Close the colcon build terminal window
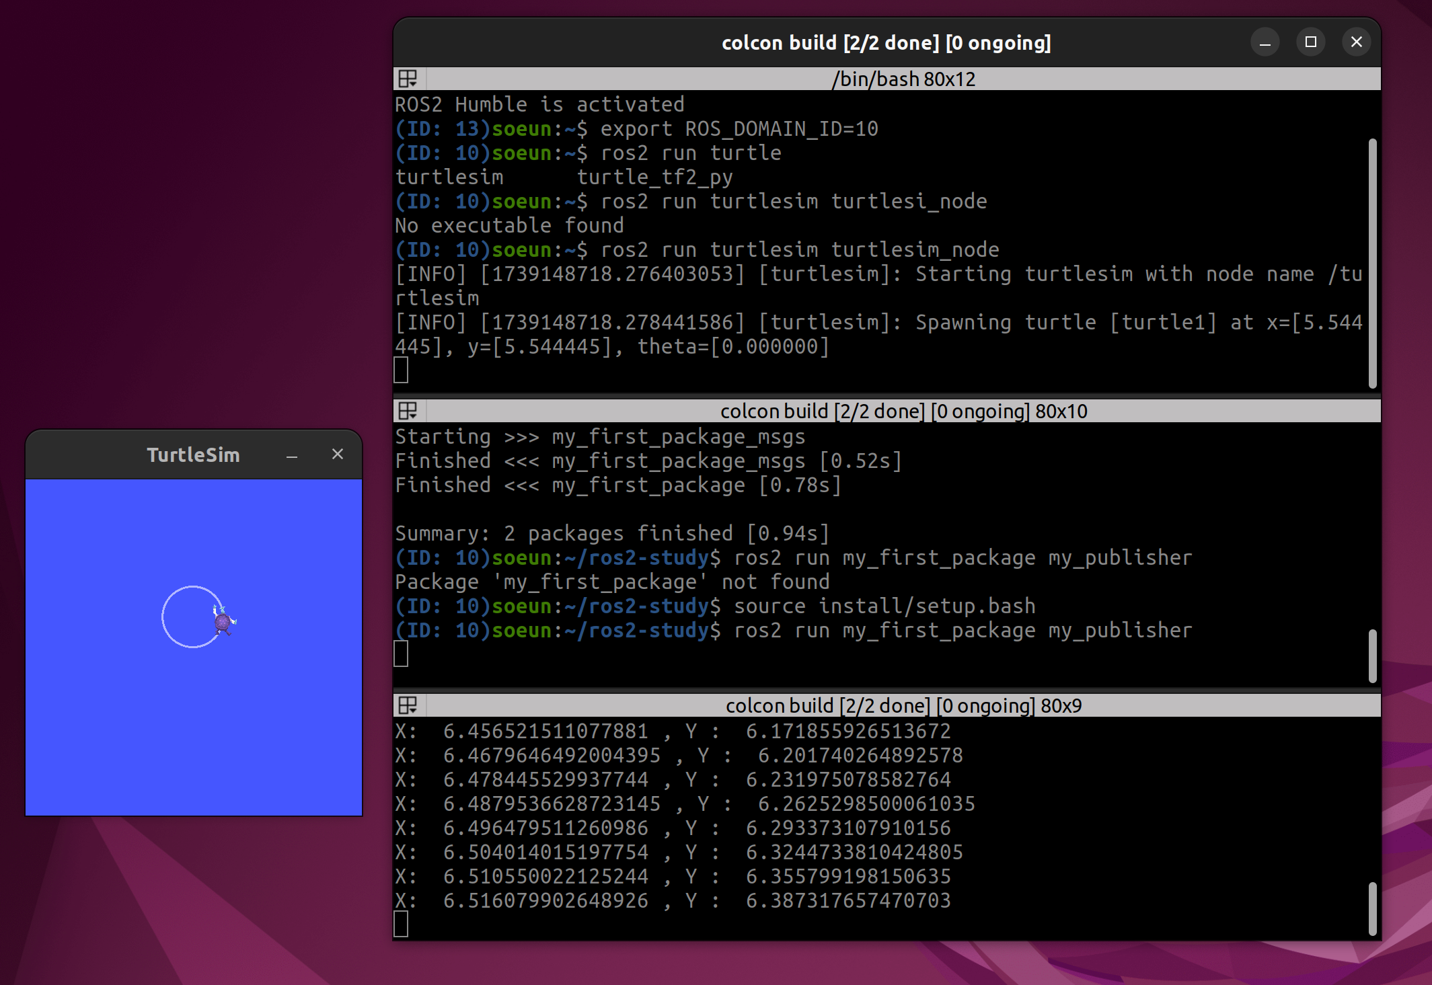1432x985 pixels. 1357,42
